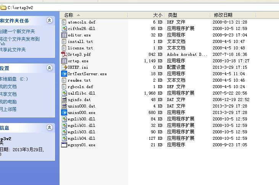The image size is (279, 185).
Task: Click the type cell Adobe Acrobat D...
Action: (187, 54)
